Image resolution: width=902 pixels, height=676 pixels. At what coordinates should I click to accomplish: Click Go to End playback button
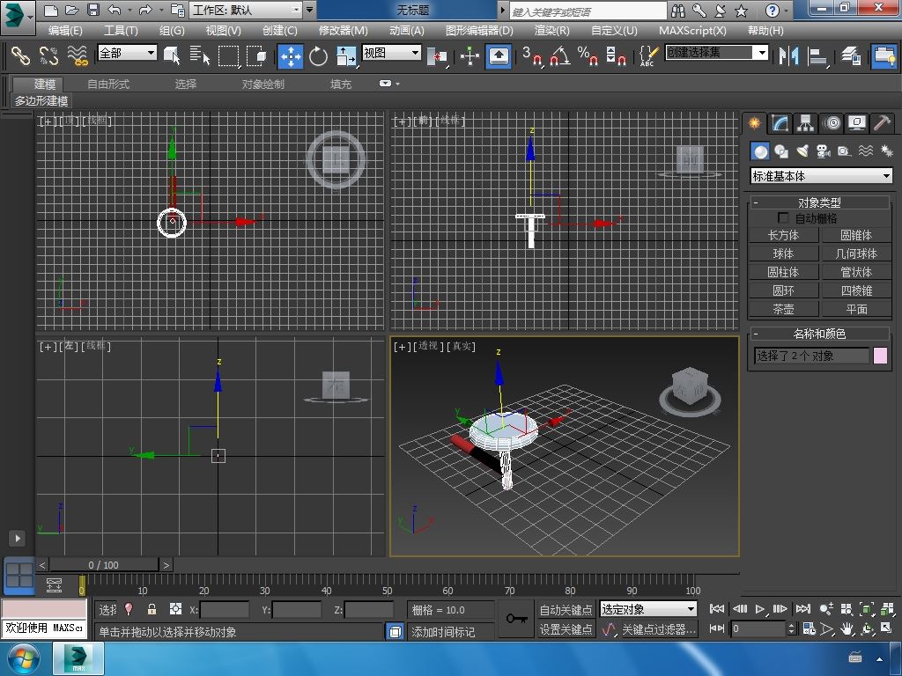click(x=803, y=609)
